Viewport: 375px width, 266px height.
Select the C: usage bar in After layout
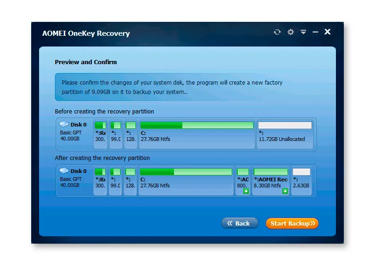click(x=186, y=172)
